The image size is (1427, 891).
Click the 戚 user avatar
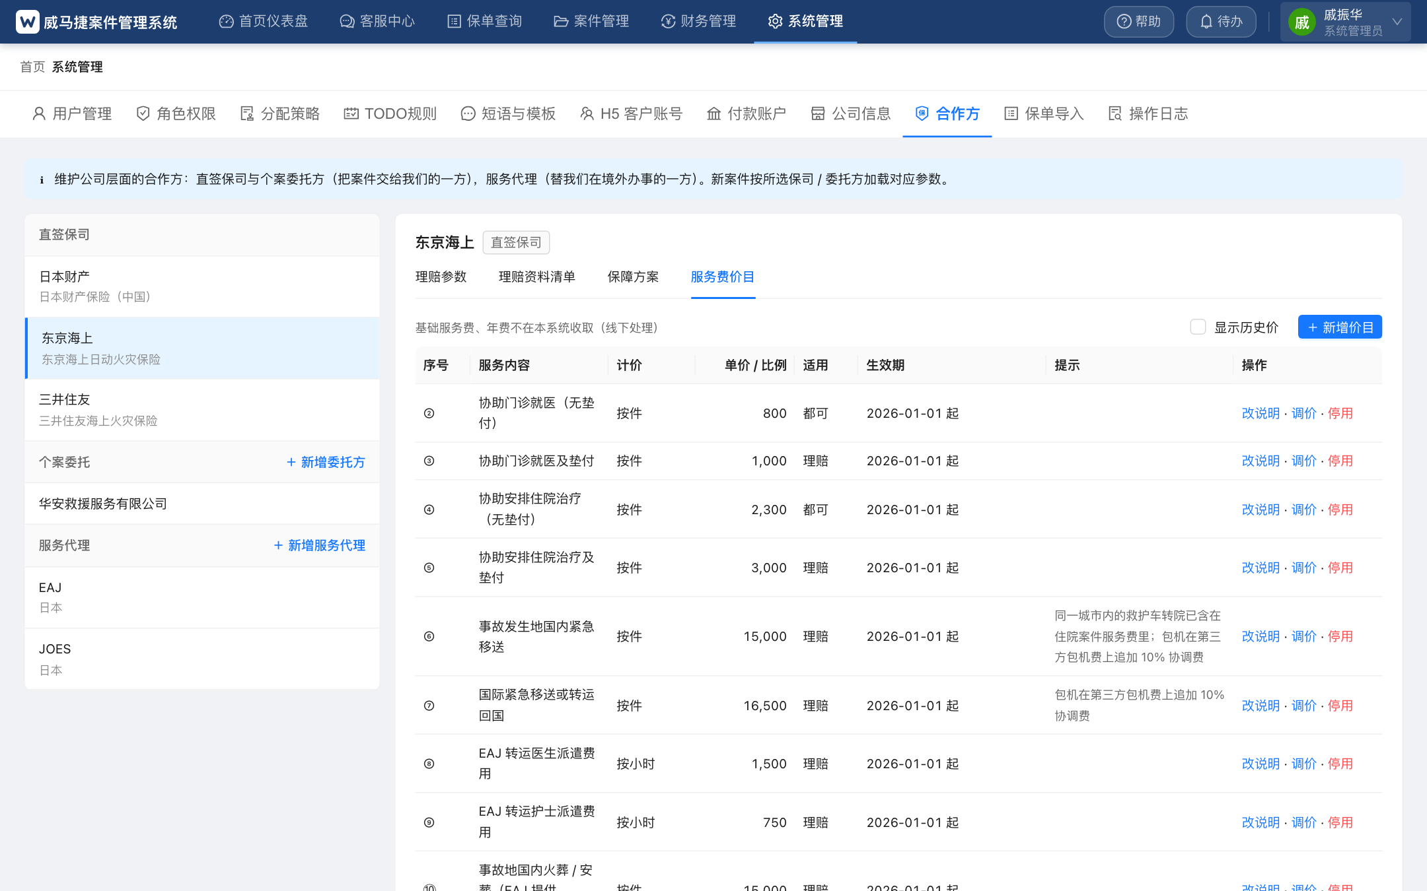pyautogui.click(x=1301, y=22)
